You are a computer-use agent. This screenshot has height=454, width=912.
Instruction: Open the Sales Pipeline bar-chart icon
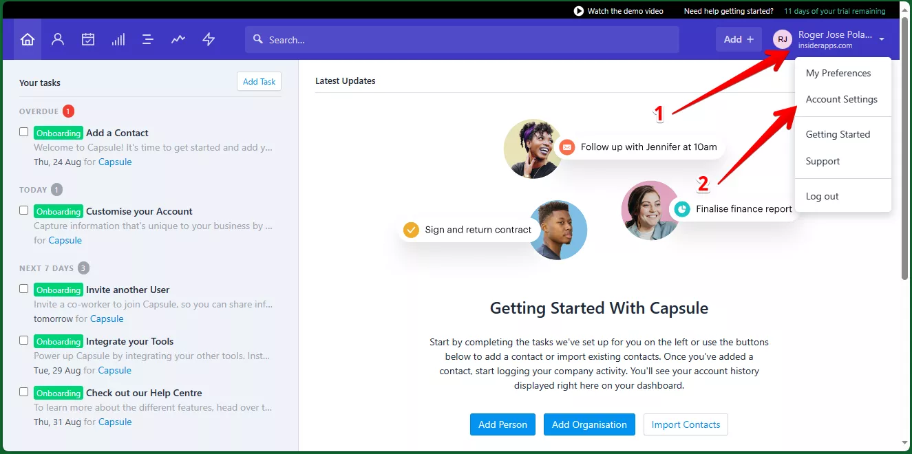pyautogui.click(x=118, y=39)
